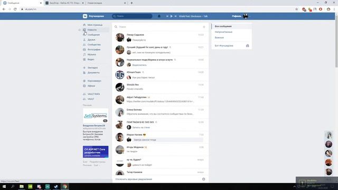Click the C# ASP.NET Core ad banner
This screenshot has height=190, width=338.
pos(96,151)
